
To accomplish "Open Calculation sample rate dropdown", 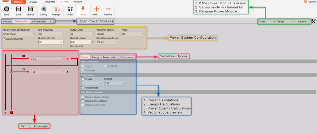I will pos(107,42).
